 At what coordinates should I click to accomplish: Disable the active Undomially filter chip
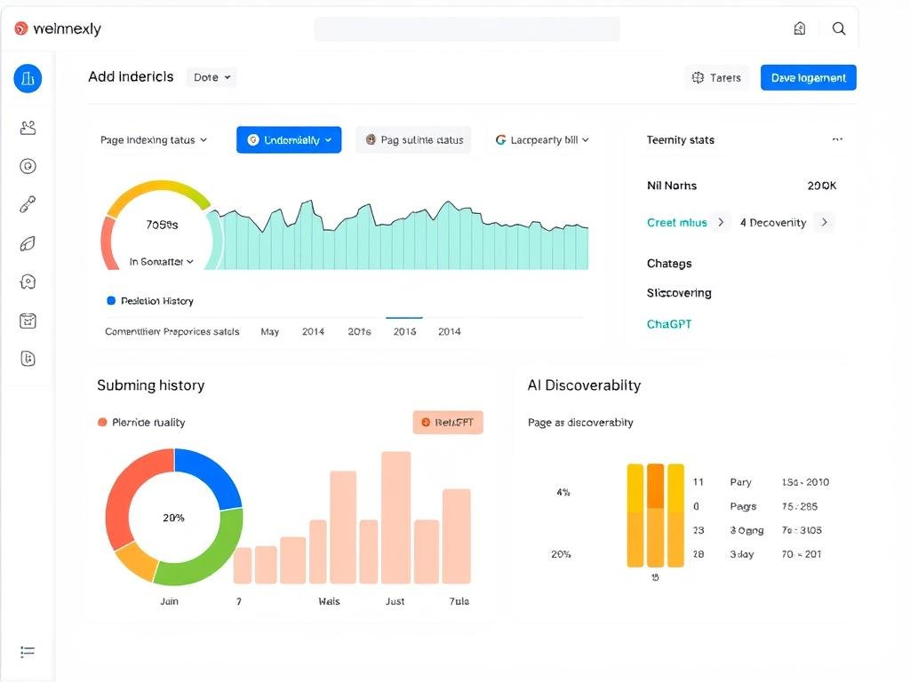tap(289, 139)
